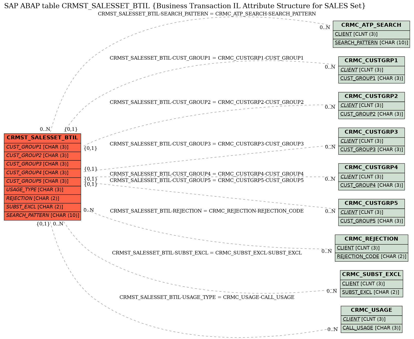Viewport: 414px width, 339px height.
Task: Click CLIENT field in CRMC_ATP_SEARCH
Action: click(371, 34)
